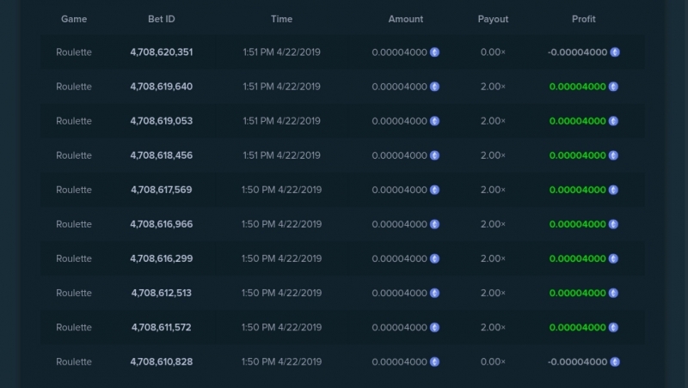The width and height of the screenshot is (688, 388).
Task: Click amount coin icon in row 4,708,617,569
Action: click(434, 190)
